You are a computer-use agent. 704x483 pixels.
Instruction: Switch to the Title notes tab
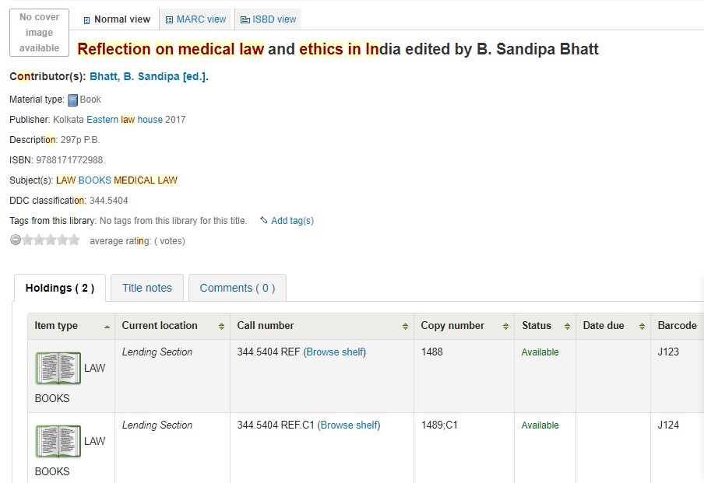[x=147, y=288]
